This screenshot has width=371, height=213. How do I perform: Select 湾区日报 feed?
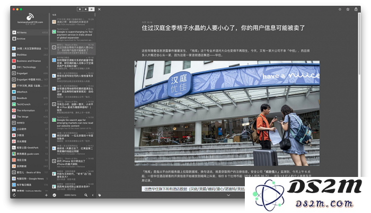(x=30, y=160)
